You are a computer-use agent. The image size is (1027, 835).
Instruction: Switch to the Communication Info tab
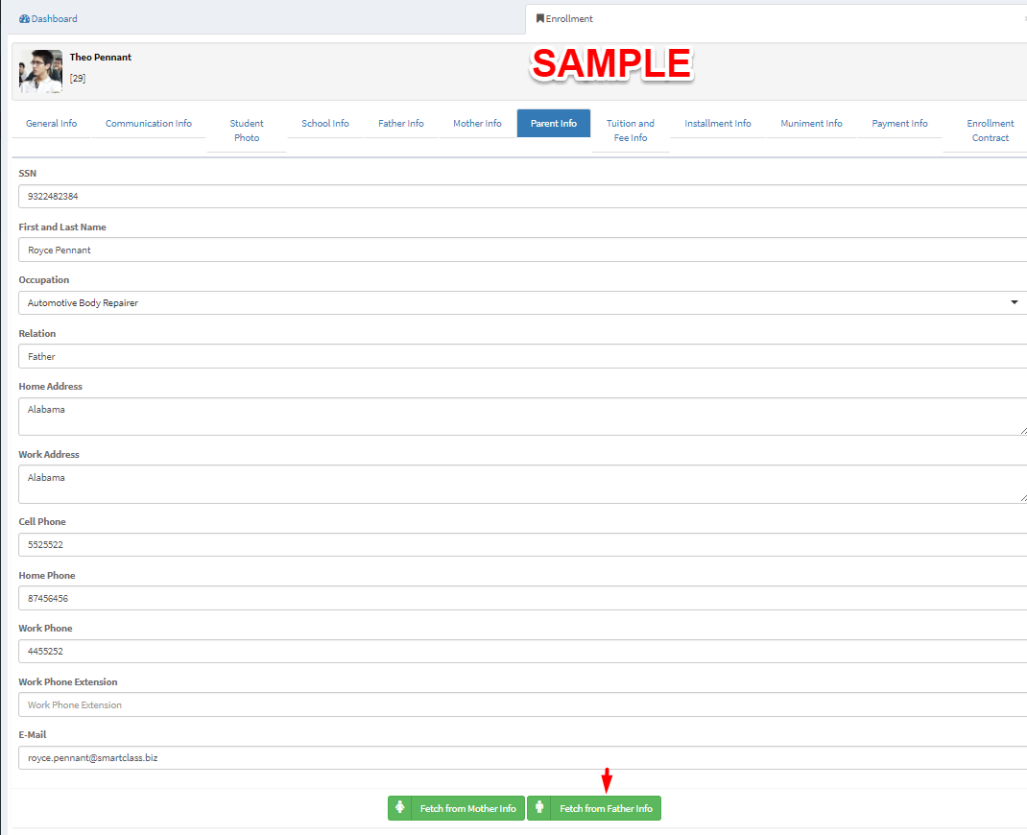[149, 124]
